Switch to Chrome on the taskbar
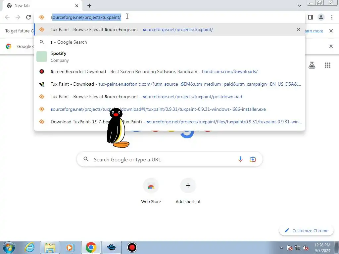The image size is (339, 254). (x=91, y=247)
